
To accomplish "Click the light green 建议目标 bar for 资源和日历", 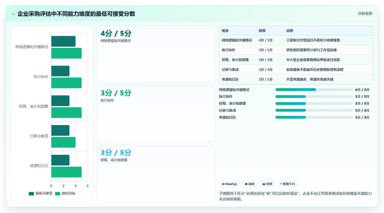I will point(66,172).
